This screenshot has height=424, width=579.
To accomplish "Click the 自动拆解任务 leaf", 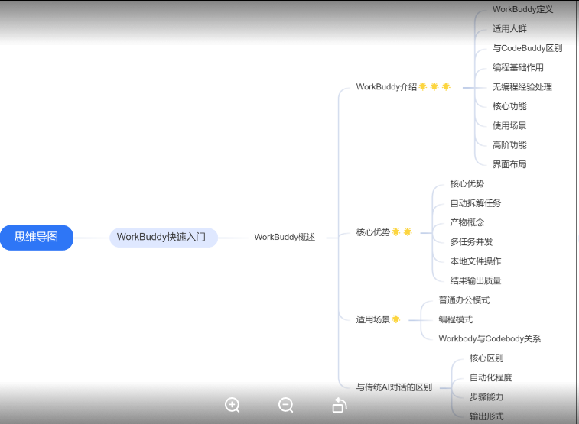I will [x=476, y=203].
